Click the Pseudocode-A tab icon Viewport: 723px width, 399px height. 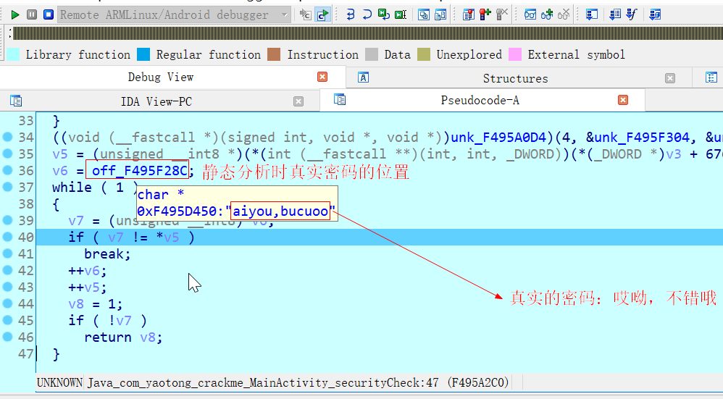point(340,99)
